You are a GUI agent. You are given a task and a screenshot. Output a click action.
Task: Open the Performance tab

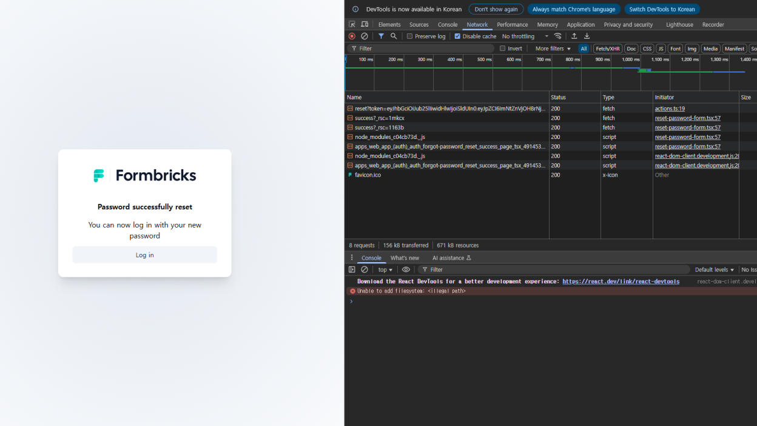[x=513, y=24]
